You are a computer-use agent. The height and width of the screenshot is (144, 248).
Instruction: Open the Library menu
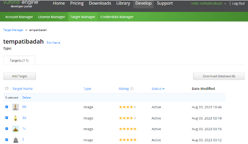pos(123,3)
